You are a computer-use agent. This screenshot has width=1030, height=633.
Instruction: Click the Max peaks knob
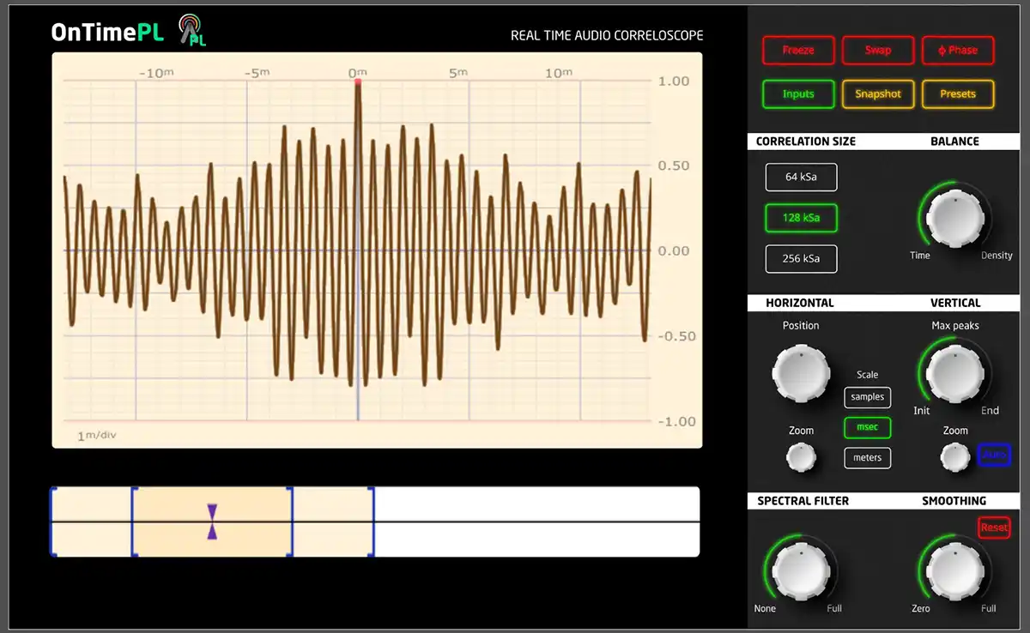[x=954, y=373]
